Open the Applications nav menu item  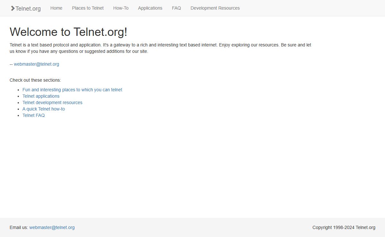click(x=150, y=8)
